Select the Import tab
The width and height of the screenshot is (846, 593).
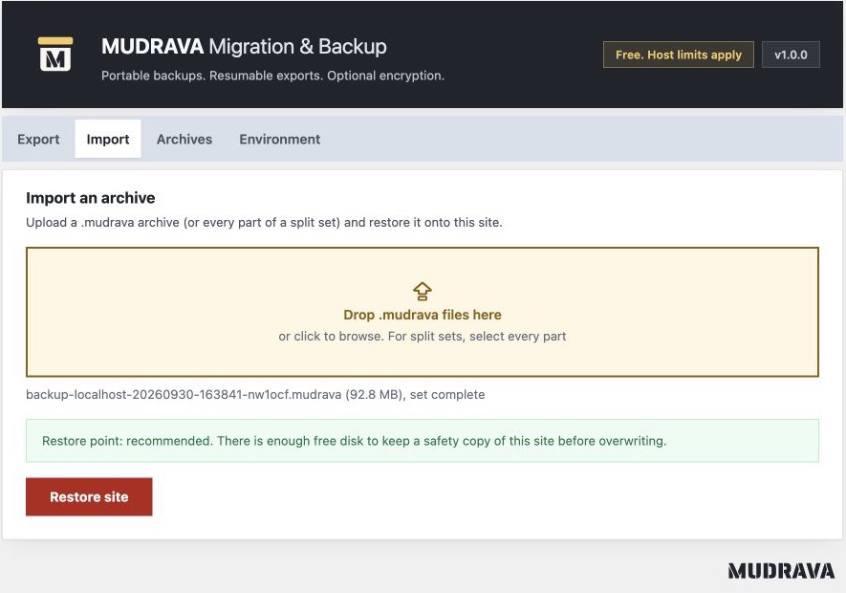tap(108, 140)
